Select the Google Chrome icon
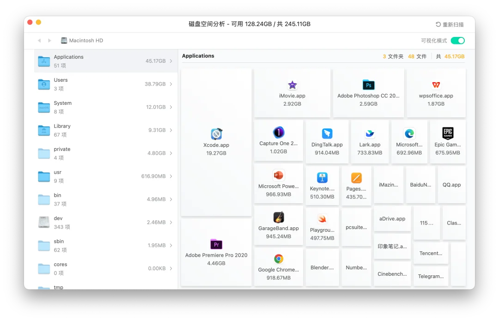The width and height of the screenshot is (499, 321). 279,259
